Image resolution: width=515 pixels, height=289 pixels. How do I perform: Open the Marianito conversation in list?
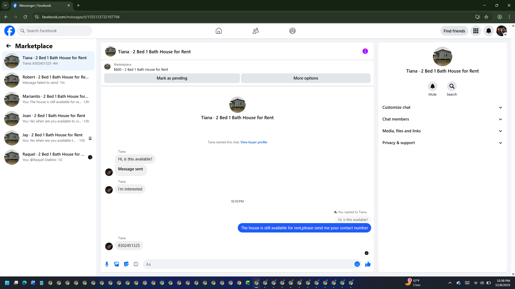click(48, 99)
